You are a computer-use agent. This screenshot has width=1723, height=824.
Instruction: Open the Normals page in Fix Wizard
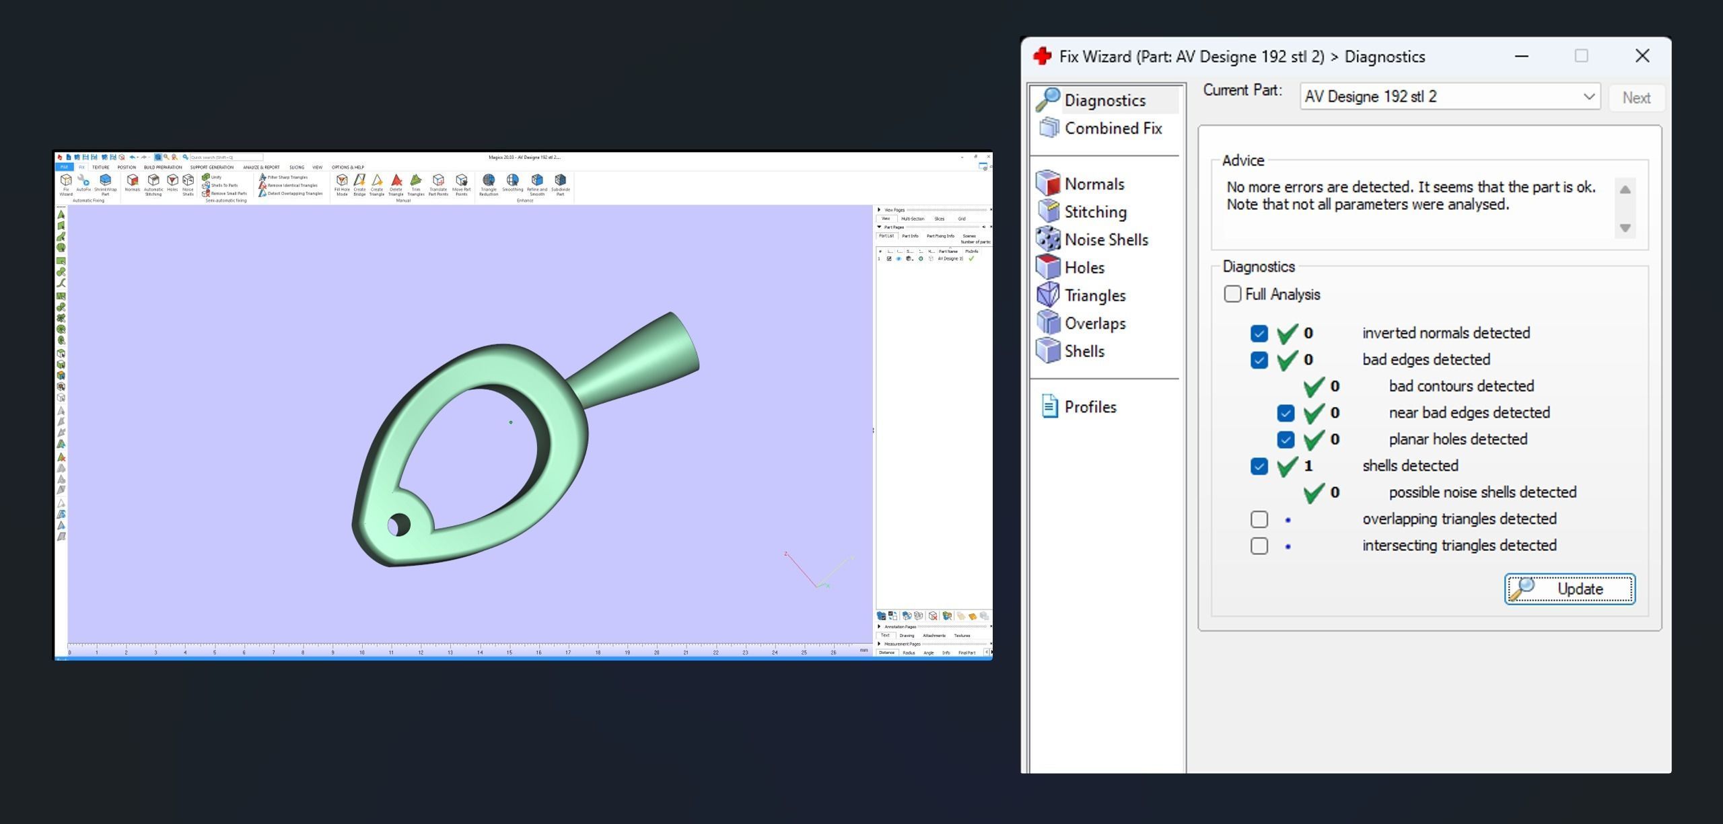pos(1093,184)
